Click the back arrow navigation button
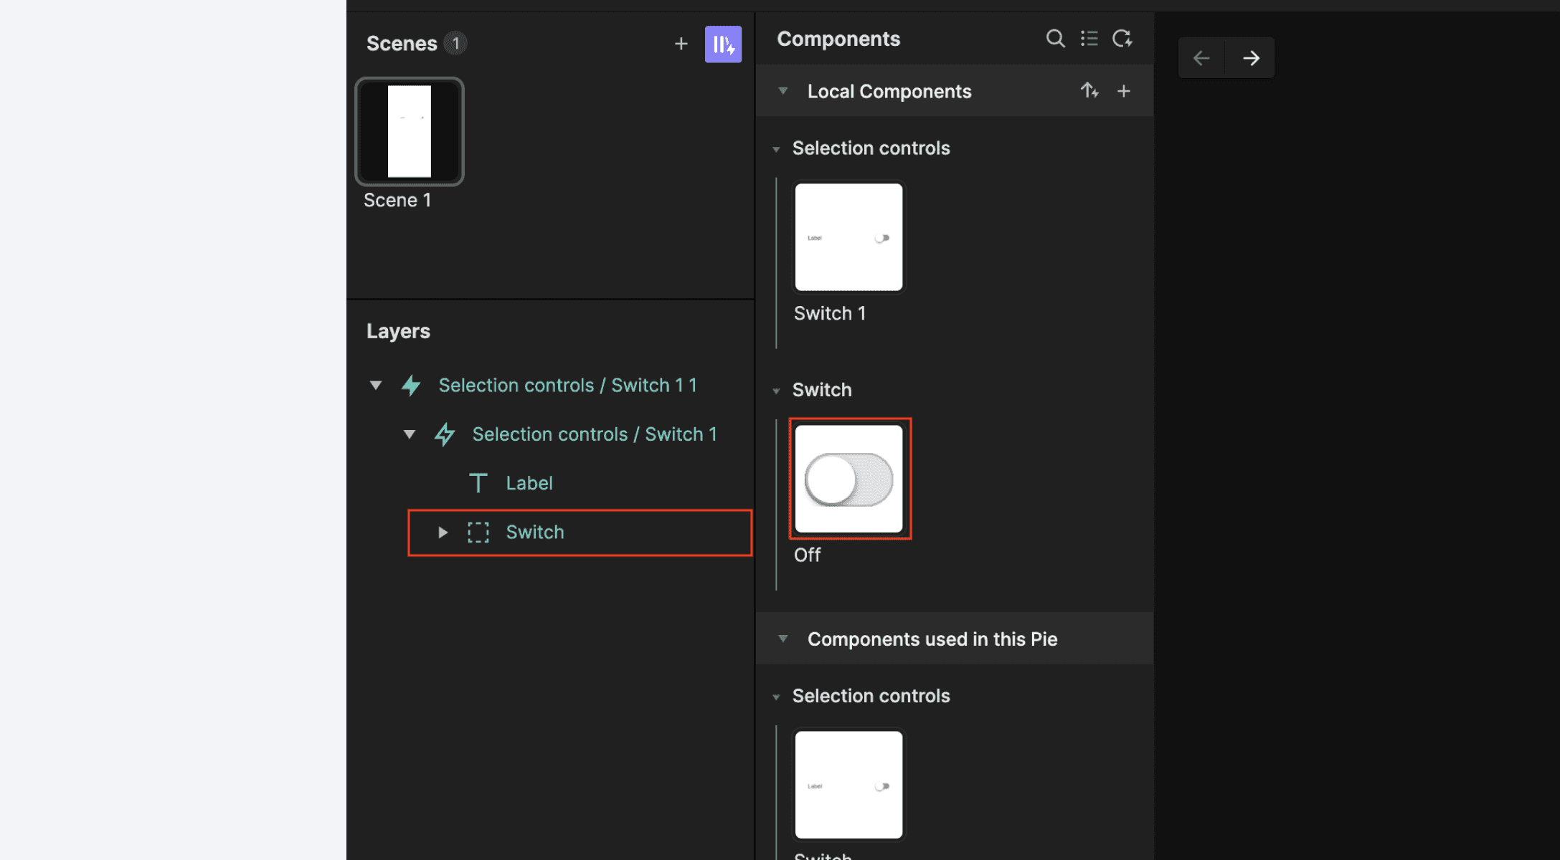 [x=1201, y=58]
